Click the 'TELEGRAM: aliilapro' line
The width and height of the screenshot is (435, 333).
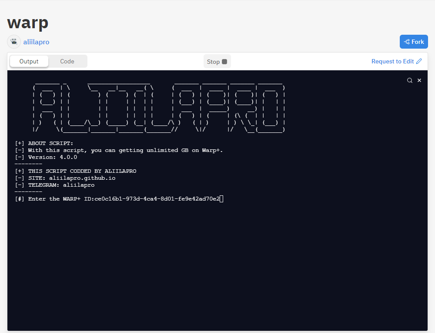pos(55,185)
